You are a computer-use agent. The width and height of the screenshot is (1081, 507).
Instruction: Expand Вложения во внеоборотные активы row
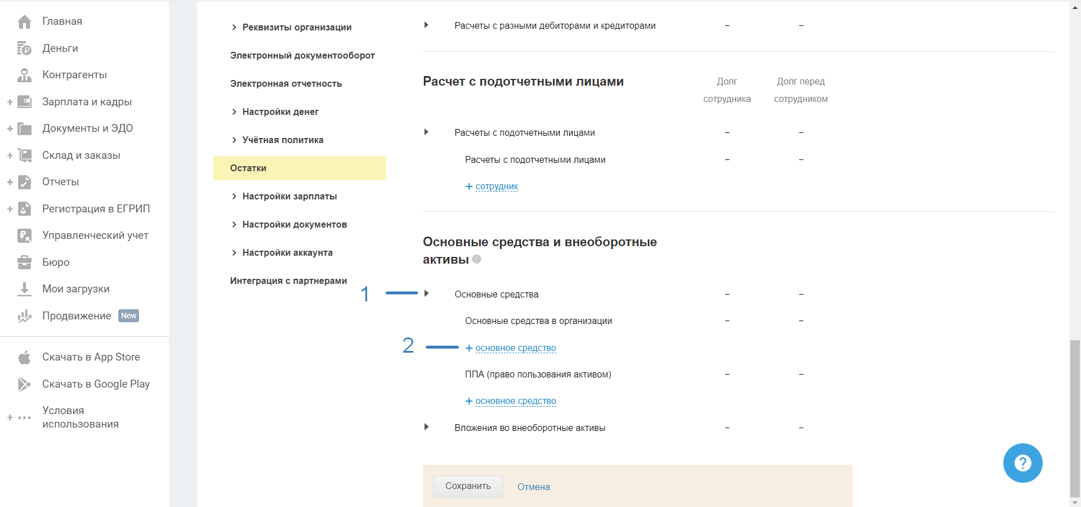click(427, 427)
